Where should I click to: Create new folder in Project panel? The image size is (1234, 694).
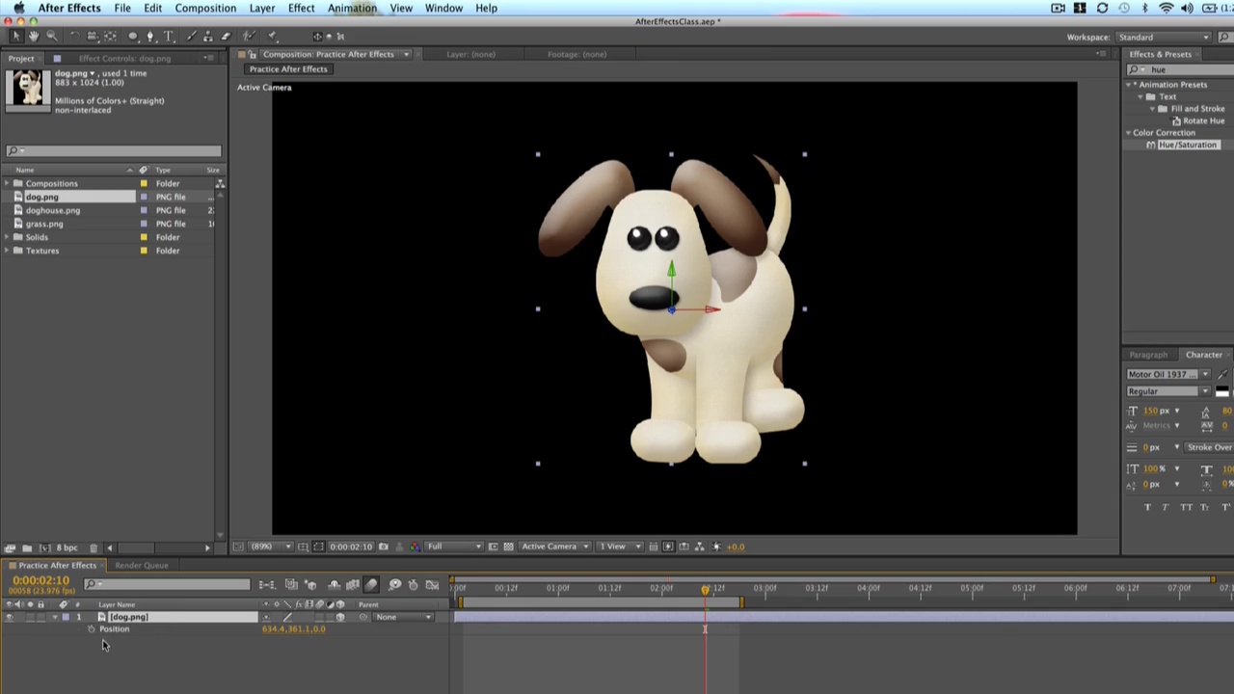27,548
